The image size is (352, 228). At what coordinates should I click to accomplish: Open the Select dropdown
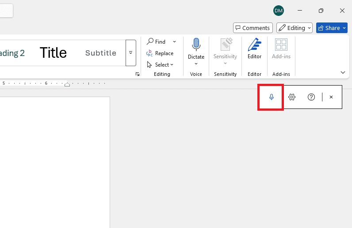(160, 65)
